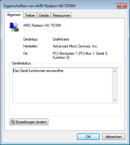130x145 pixels.
Task: Close the properties dialog with the X
Action: [122, 6]
